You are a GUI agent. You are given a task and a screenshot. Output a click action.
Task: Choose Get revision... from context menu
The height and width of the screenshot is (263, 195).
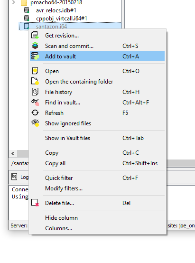point(97,36)
